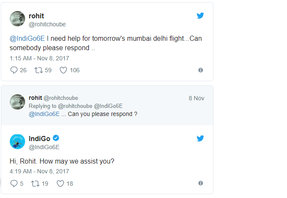Click the Twitter bird icon on IndiGo's tweet
The image size is (287, 198).
pos(201,139)
